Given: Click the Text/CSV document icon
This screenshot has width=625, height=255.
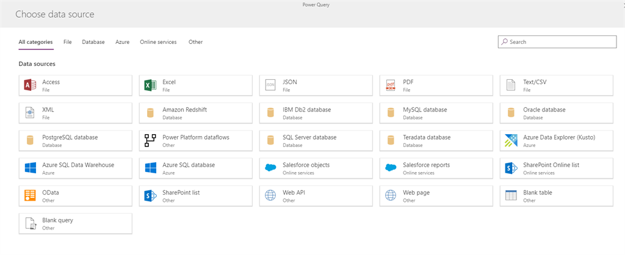Looking at the screenshot, I should (511, 85).
